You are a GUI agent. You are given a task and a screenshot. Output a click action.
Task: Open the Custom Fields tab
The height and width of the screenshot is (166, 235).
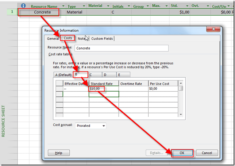point(102,39)
